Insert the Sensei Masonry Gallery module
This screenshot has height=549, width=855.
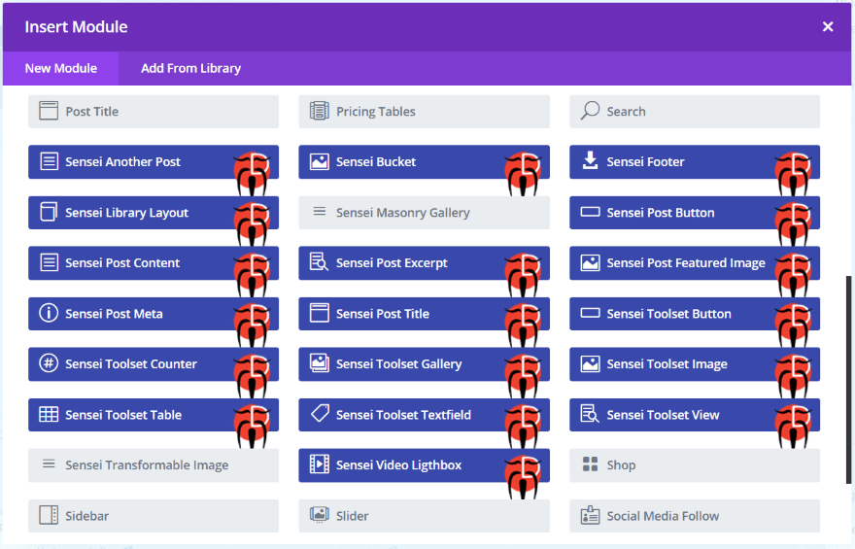[x=424, y=213]
